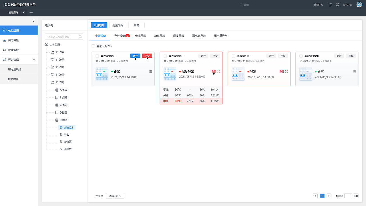Open the 20条/页 page size dropdown

[115, 196]
